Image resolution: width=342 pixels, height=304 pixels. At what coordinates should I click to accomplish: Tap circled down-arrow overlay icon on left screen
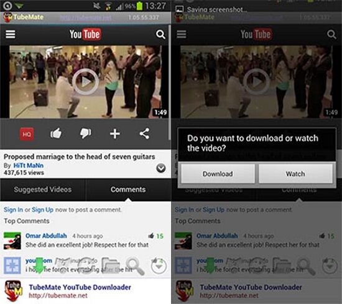(x=159, y=266)
